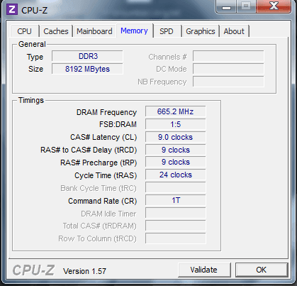Click the empty DRAM Idle Timer field

175,213
